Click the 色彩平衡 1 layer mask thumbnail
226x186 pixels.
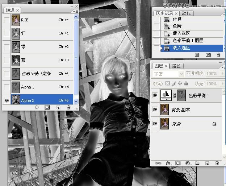tap(181, 95)
